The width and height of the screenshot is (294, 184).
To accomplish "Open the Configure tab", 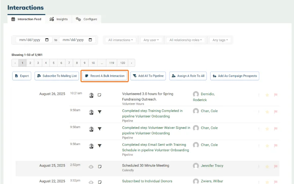I will tap(87, 19).
